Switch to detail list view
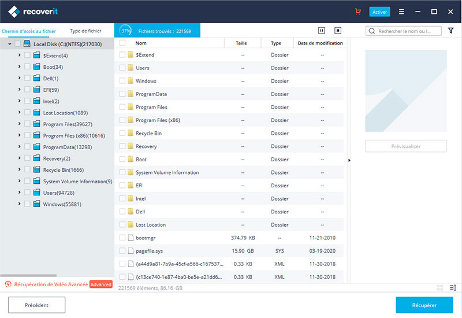462x318 pixels. pos(453,288)
